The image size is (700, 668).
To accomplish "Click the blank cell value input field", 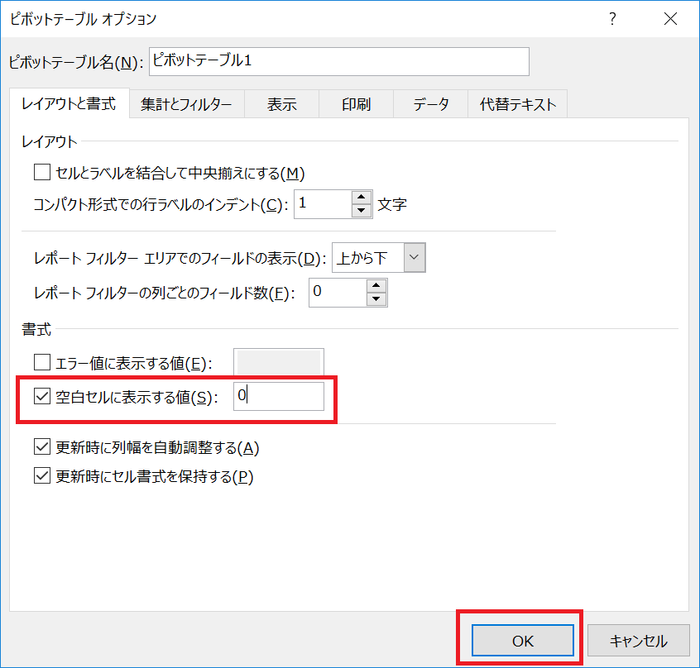I will point(279,396).
